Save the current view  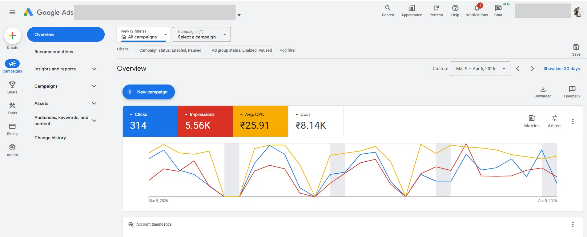coord(576,50)
